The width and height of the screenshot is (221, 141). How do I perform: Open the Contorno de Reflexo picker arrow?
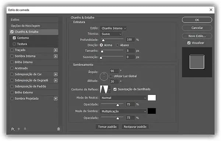[109, 89]
